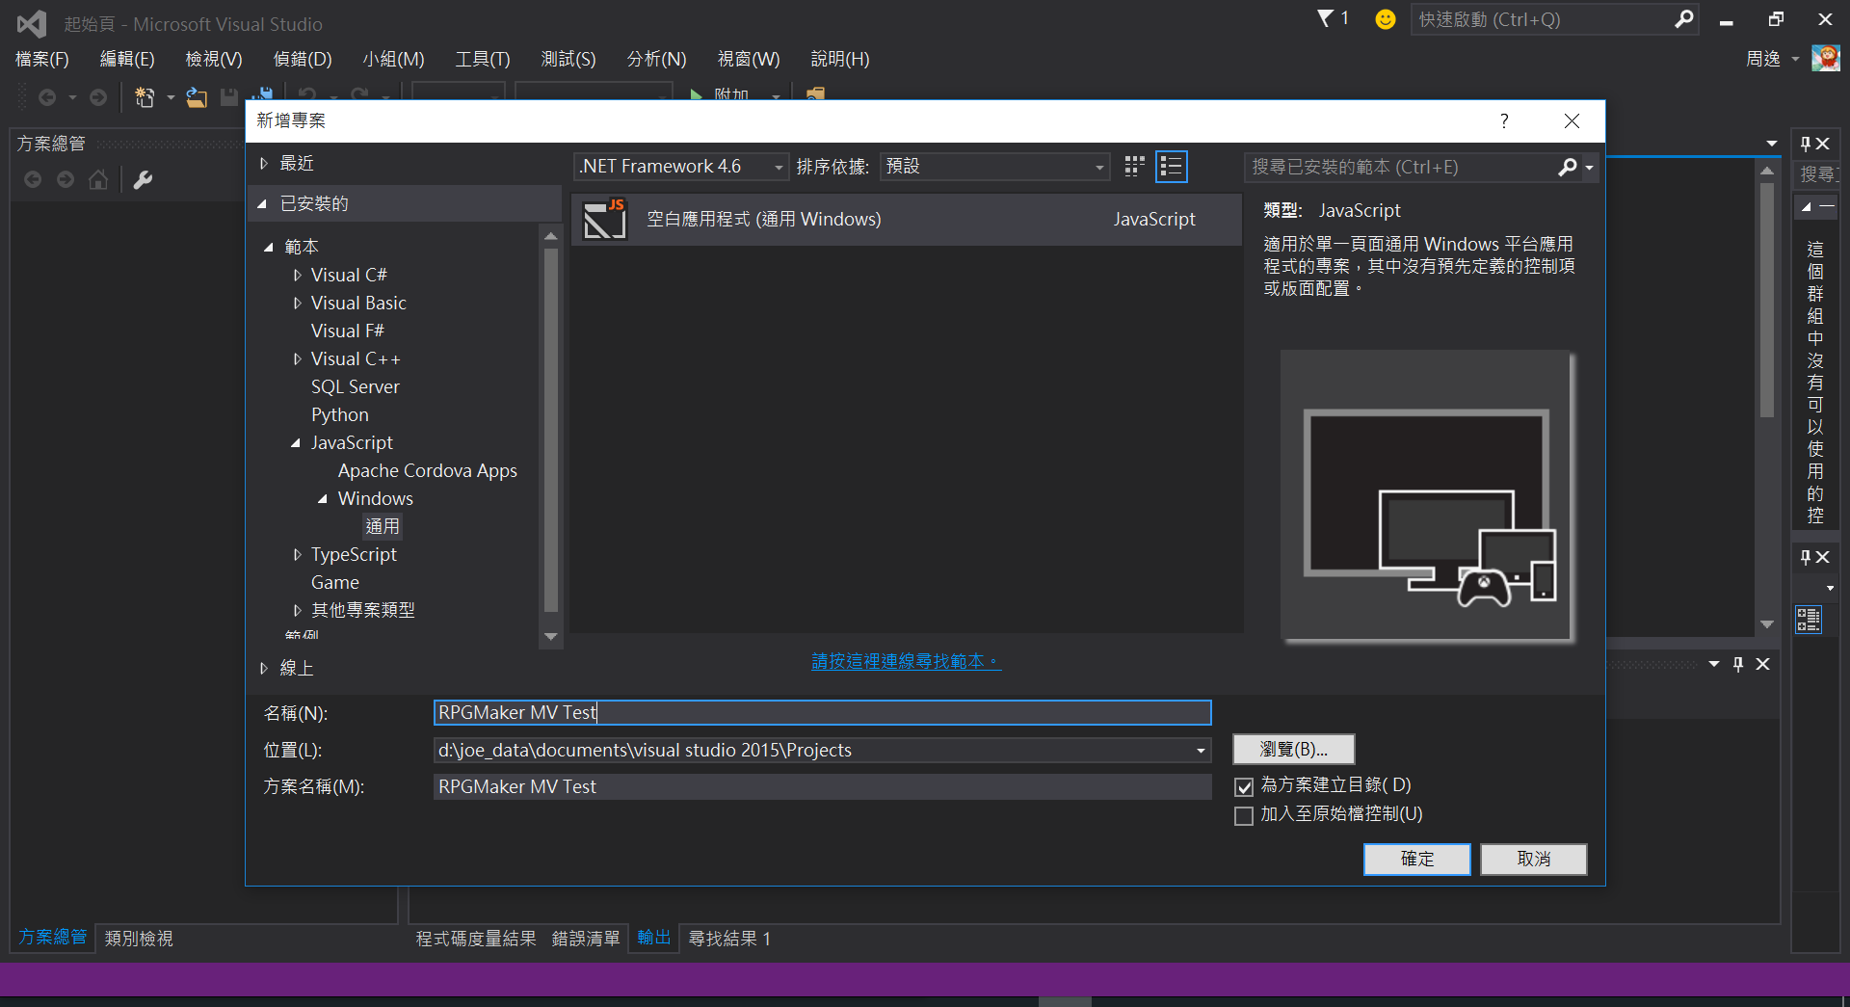
Task: Click the user account avatar picture
Action: [1826, 58]
